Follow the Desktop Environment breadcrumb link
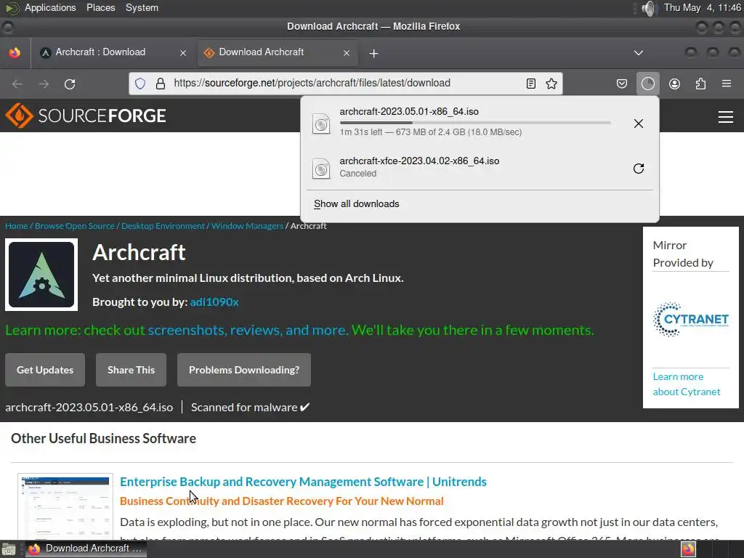 163,226
